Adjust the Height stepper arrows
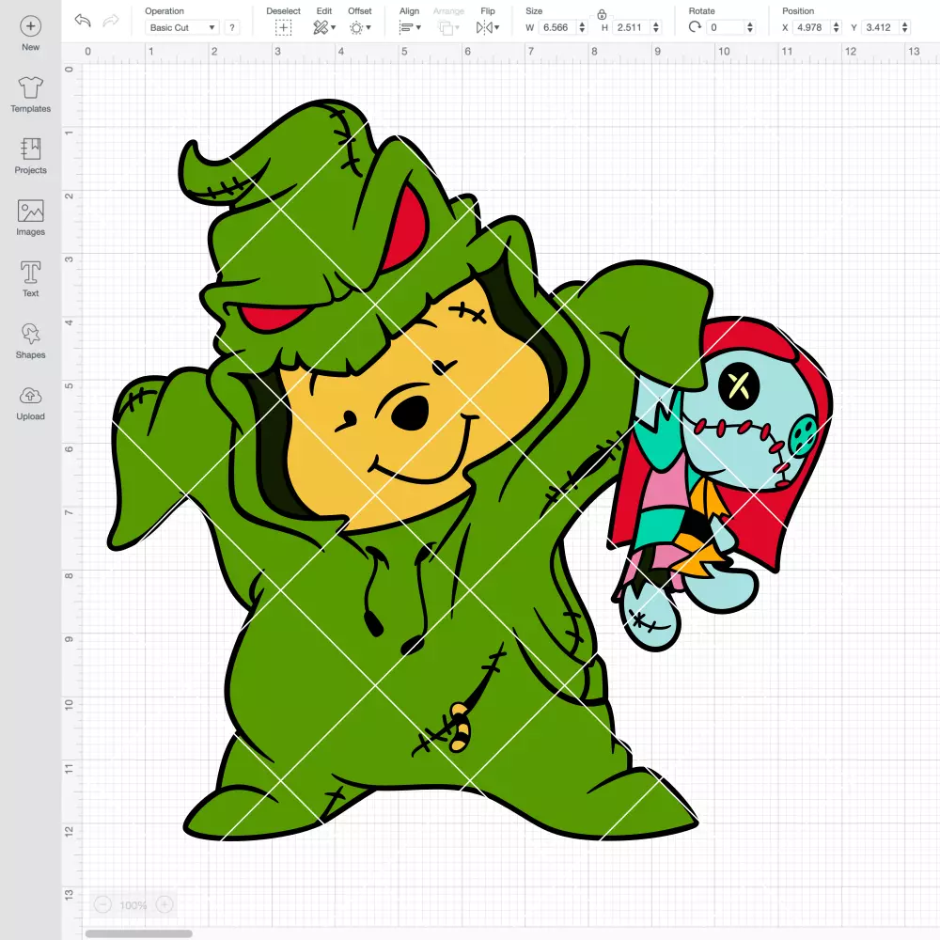 656,27
